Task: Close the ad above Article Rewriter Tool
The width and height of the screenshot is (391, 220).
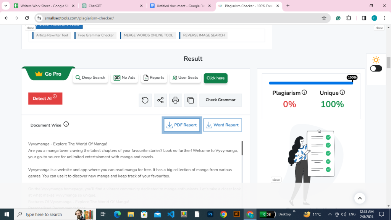Action: pyautogui.click(x=31, y=28)
